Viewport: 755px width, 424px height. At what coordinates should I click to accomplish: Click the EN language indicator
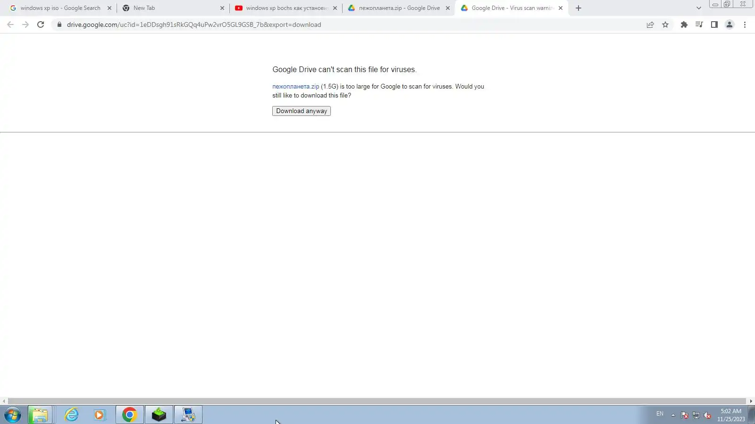click(x=660, y=414)
